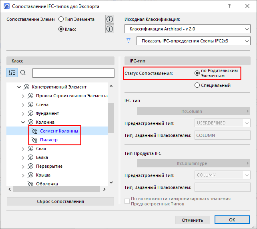The image size is (257, 229).
Task: Click the info icon beside Класс
Action: pos(110,29)
